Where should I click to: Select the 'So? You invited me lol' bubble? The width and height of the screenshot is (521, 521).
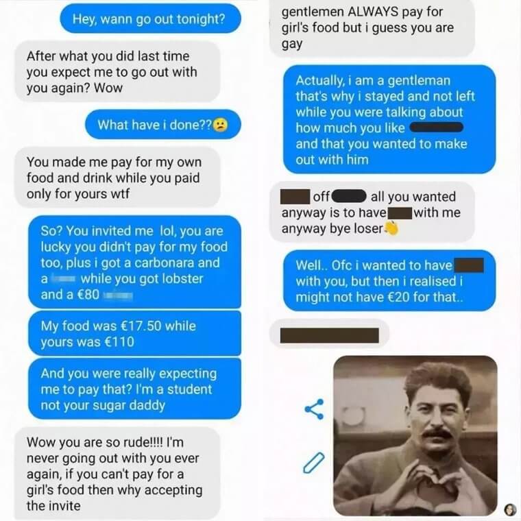coord(134,262)
